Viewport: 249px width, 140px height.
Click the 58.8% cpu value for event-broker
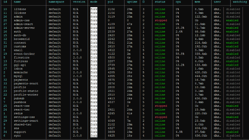click(180, 54)
